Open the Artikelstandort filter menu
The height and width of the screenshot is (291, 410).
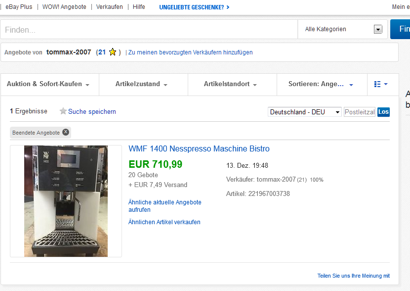[x=230, y=84]
